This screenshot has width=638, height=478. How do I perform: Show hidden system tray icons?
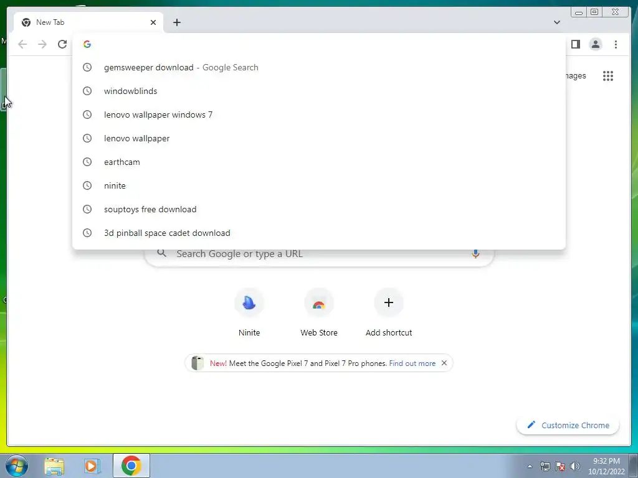[530, 466]
